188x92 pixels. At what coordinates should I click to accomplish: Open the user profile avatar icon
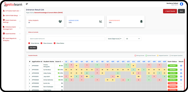pos(182,4)
